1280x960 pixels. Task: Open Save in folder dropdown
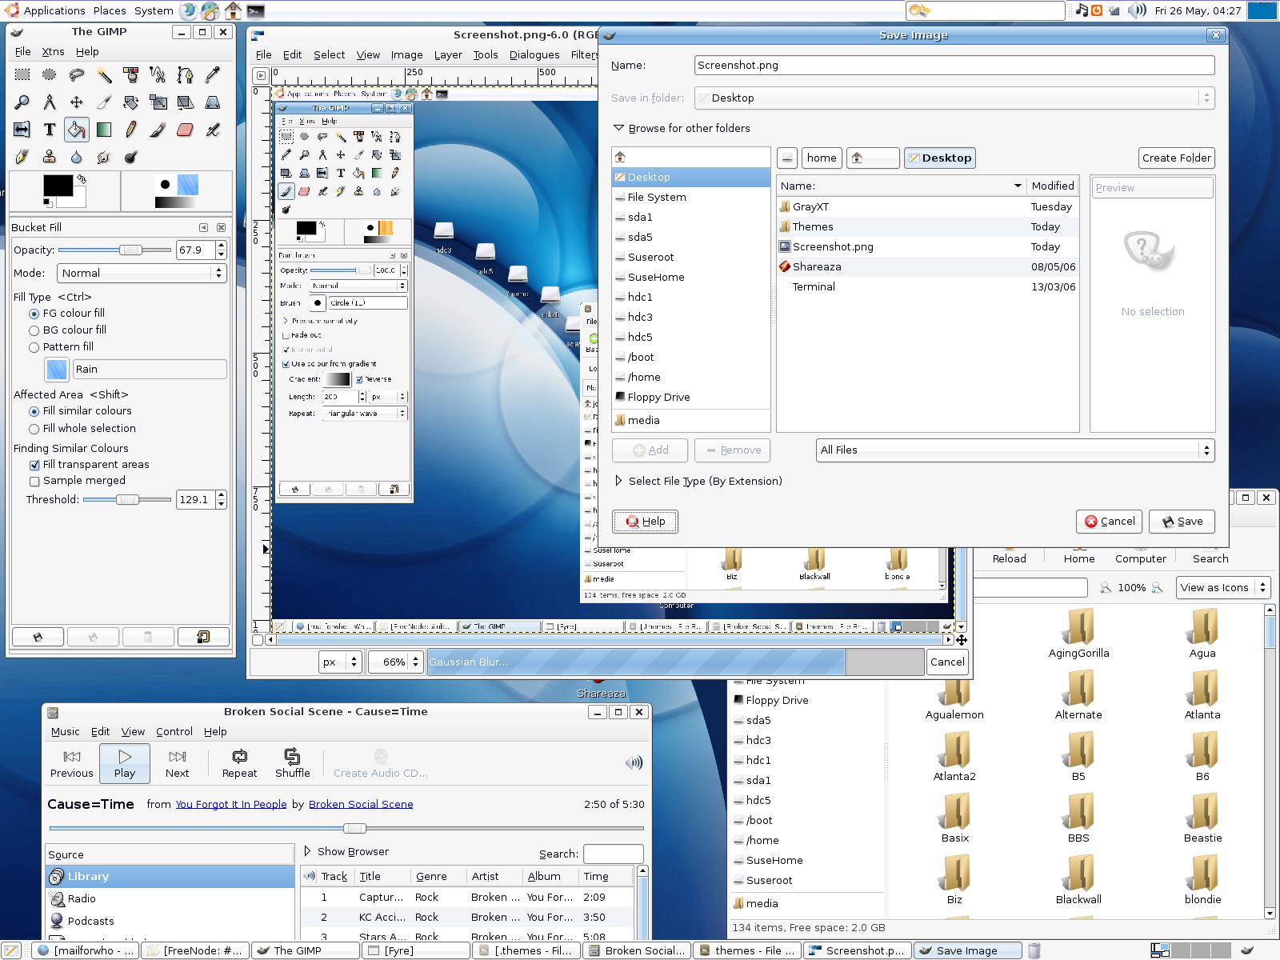pyautogui.click(x=954, y=98)
